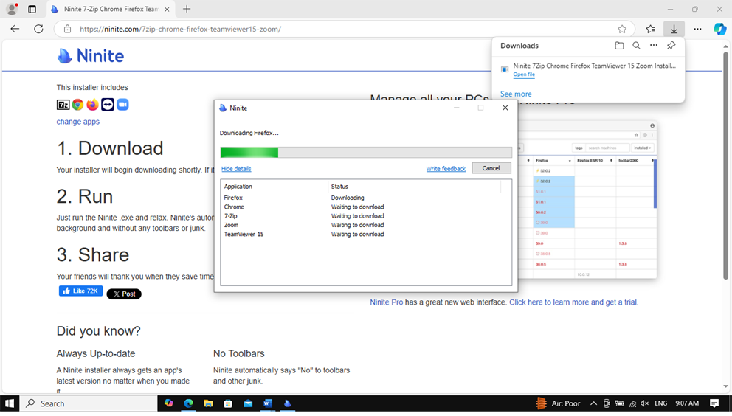Search downloads with the magnifier icon

636,46
